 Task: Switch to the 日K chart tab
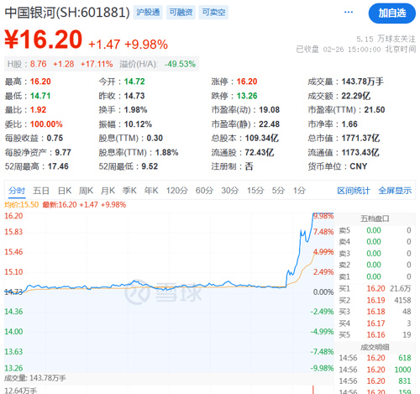point(65,191)
